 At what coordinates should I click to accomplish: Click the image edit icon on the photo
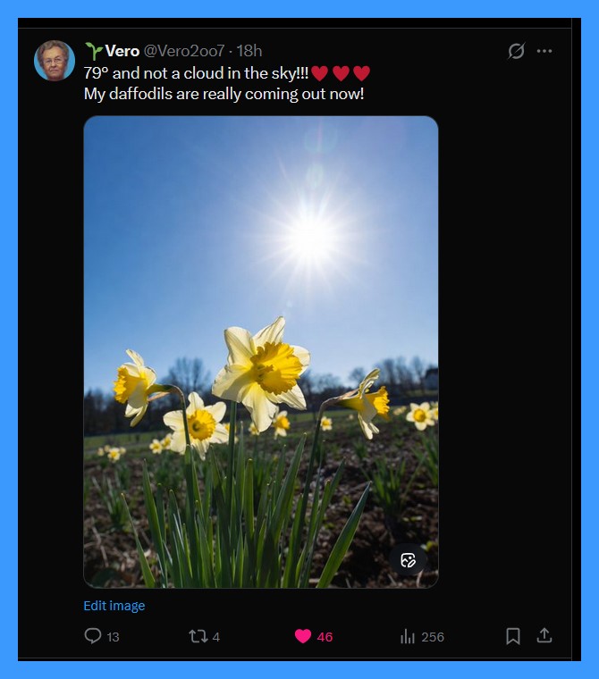[409, 560]
